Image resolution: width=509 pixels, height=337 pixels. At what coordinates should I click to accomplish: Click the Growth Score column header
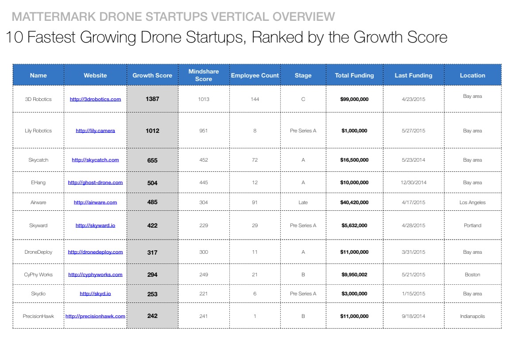point(153,75)
